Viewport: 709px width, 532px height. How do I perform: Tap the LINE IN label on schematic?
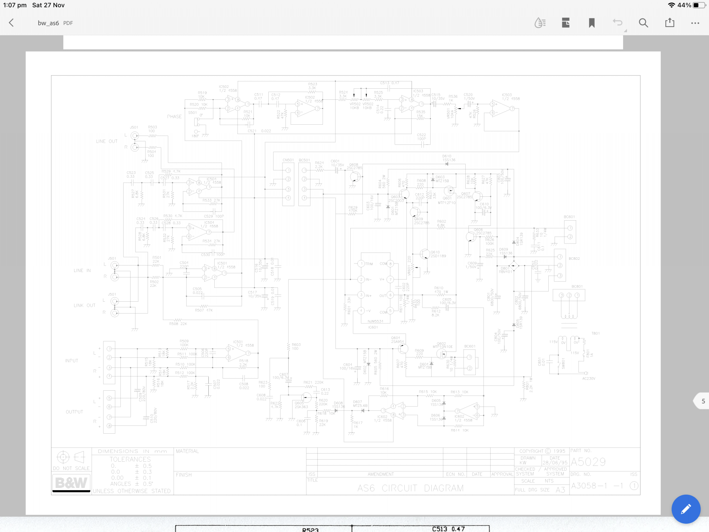(82, 271)
